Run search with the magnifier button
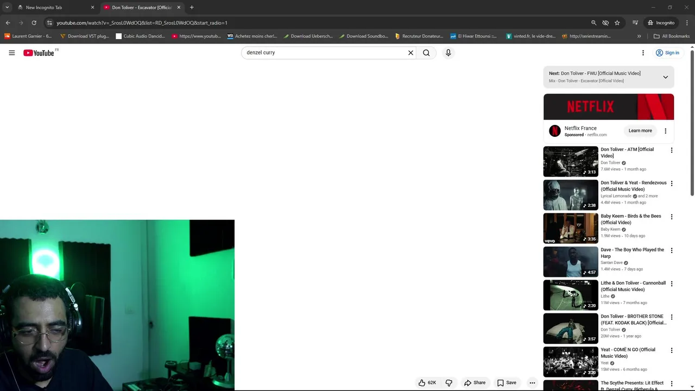 [x=426, y=53]
